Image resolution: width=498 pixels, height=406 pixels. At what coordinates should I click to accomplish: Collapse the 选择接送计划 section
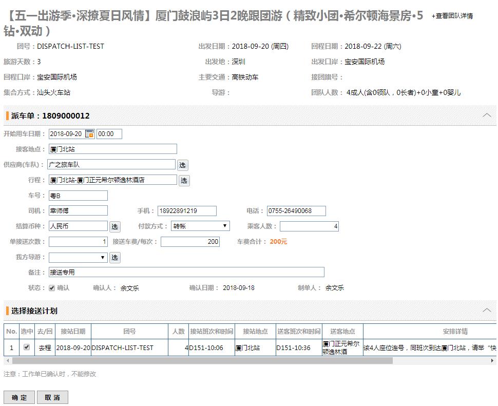pyautogui.click(x=487, y=311)
